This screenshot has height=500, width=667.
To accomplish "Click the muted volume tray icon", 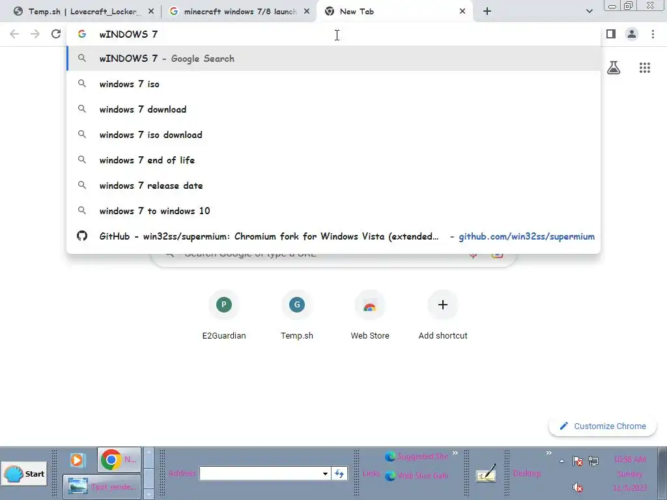I will 578,487.
